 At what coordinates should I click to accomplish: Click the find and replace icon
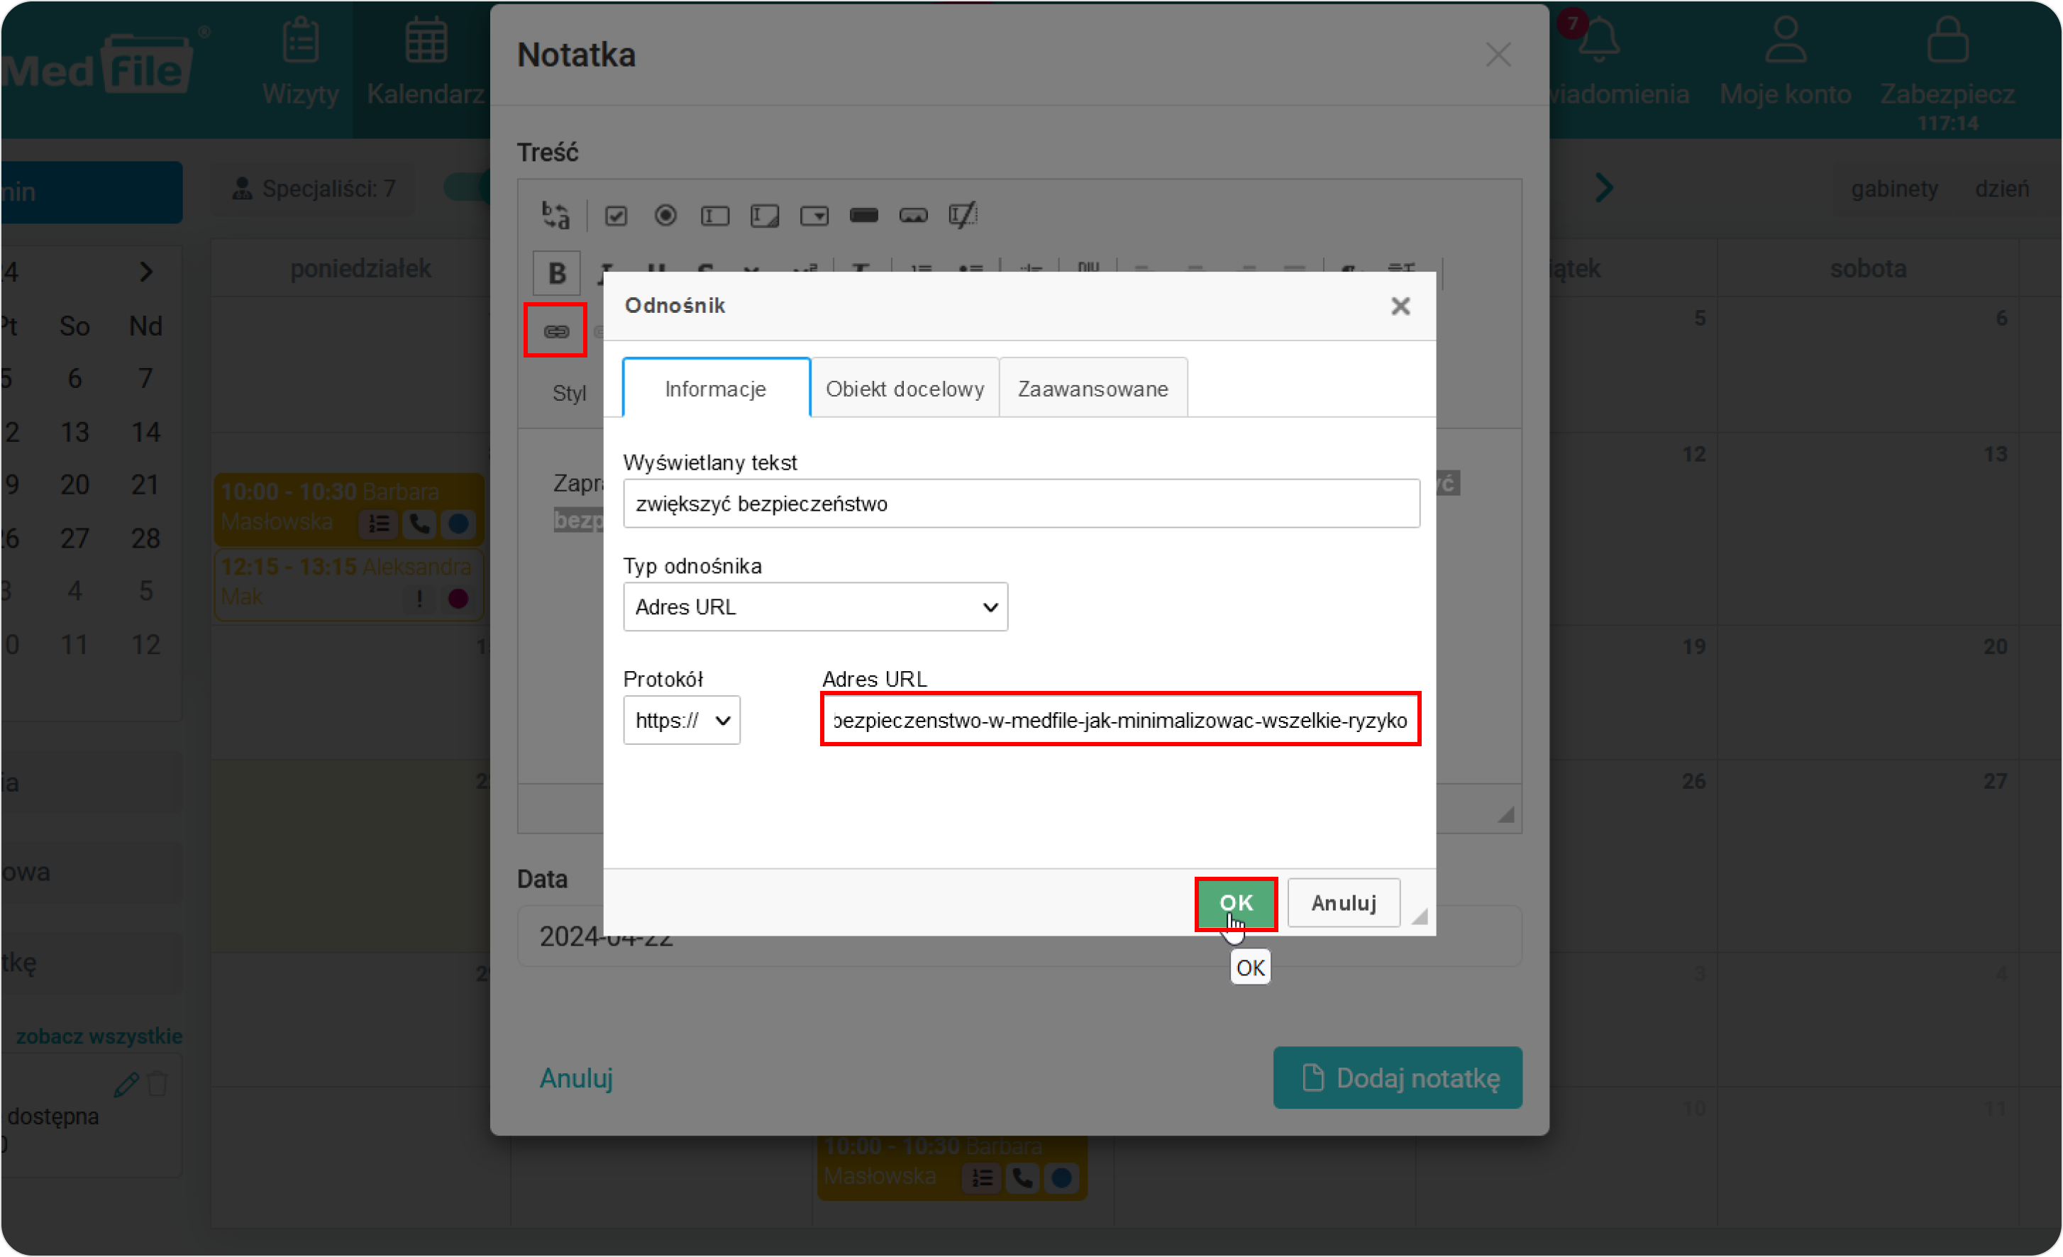556,215
